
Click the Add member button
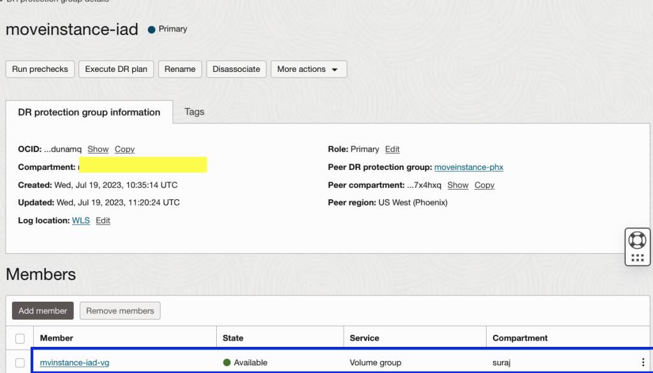pyautogui.click(x=43, y=311)
